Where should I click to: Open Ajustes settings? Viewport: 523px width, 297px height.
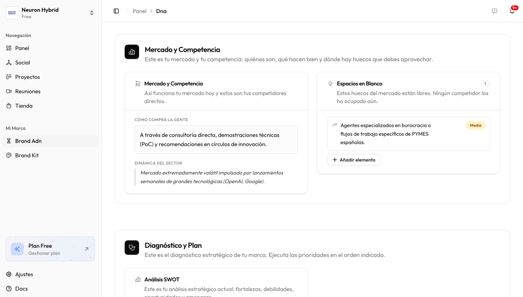24,274
